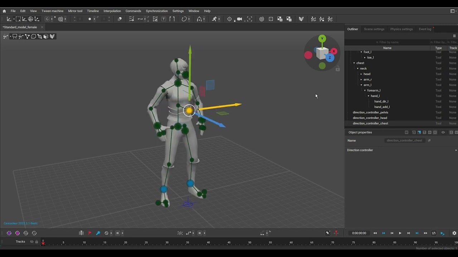This screenshot has width=458, height=257.
Task: Click the red flag icon above timeline
Action: pos(90,233)
